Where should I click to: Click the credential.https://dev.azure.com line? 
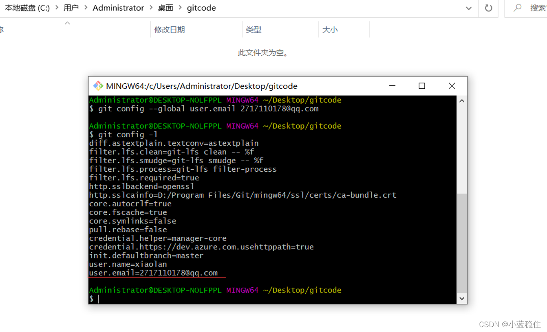coord(201,247)
